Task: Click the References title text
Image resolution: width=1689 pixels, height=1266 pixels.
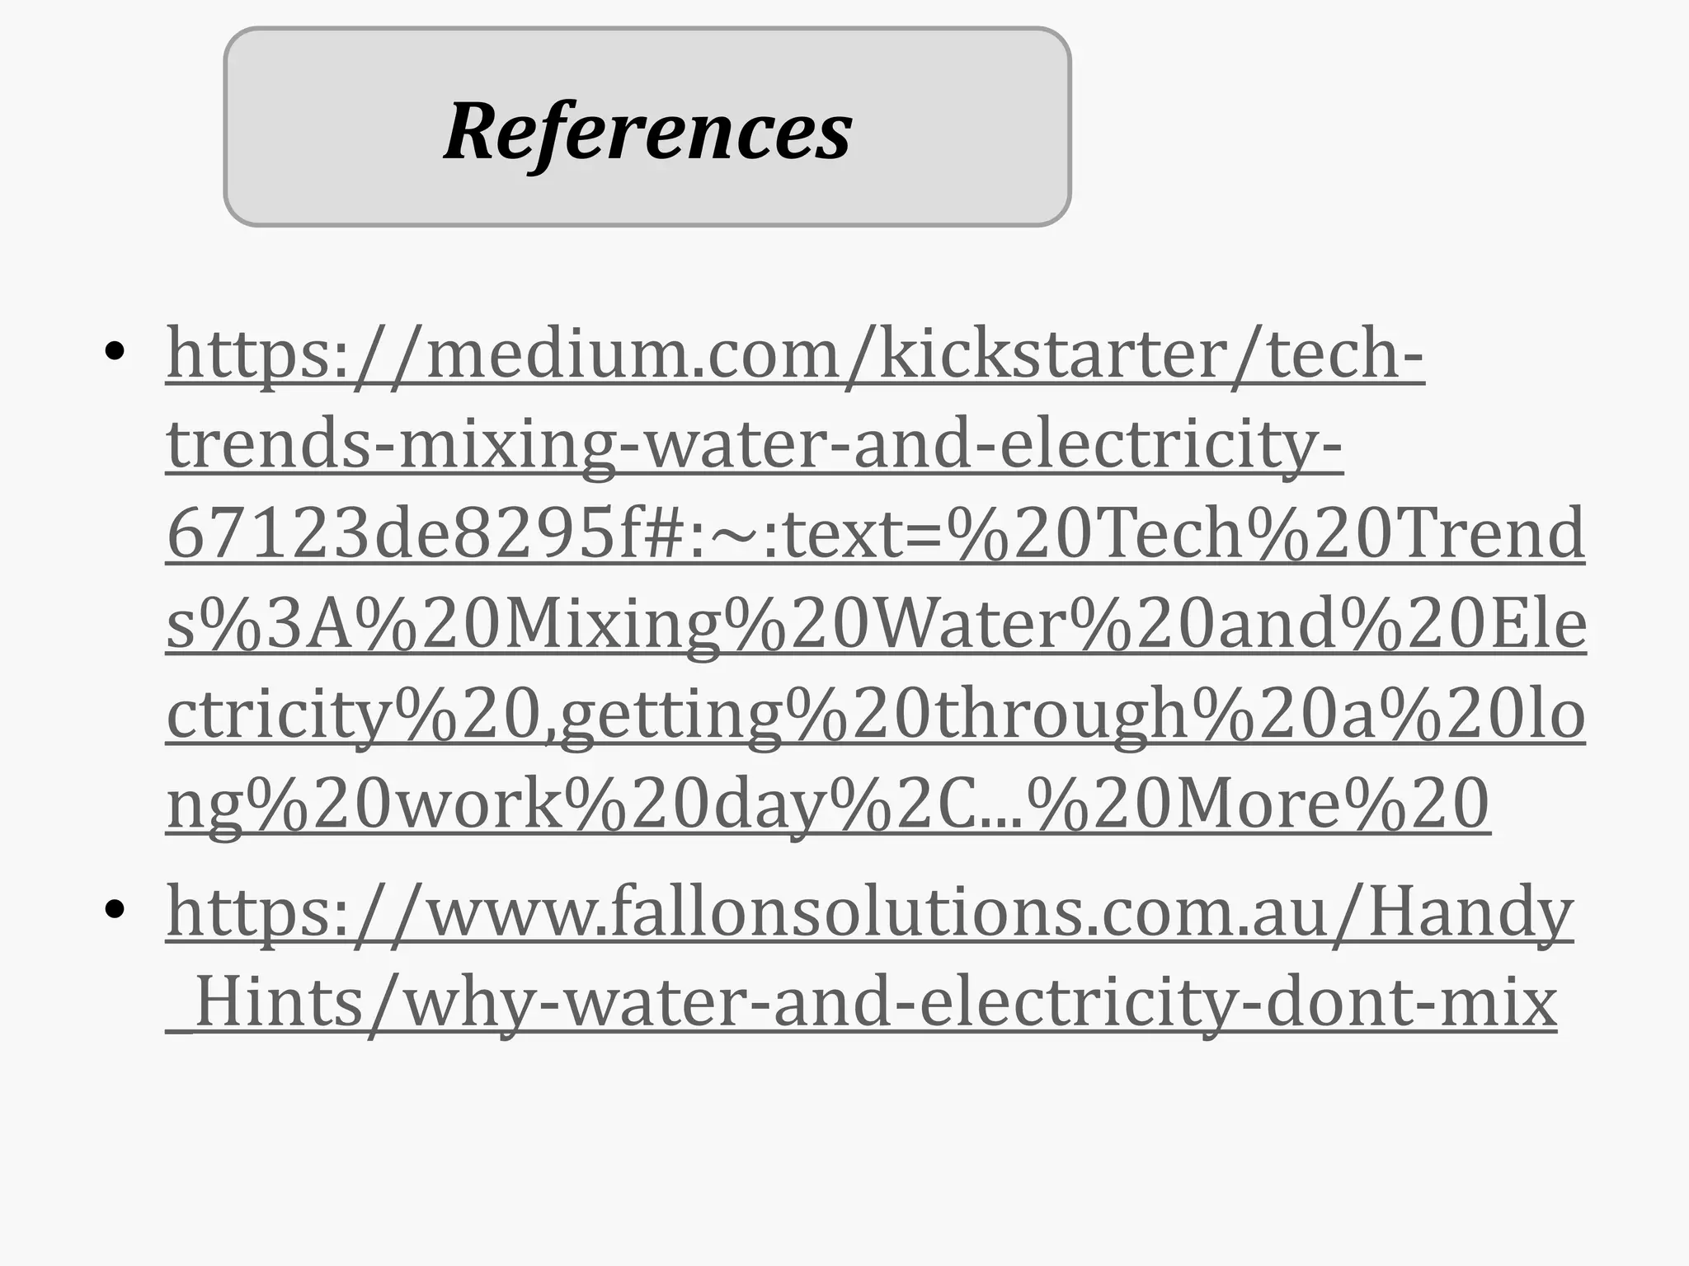Action: click(x=648, y=132)
